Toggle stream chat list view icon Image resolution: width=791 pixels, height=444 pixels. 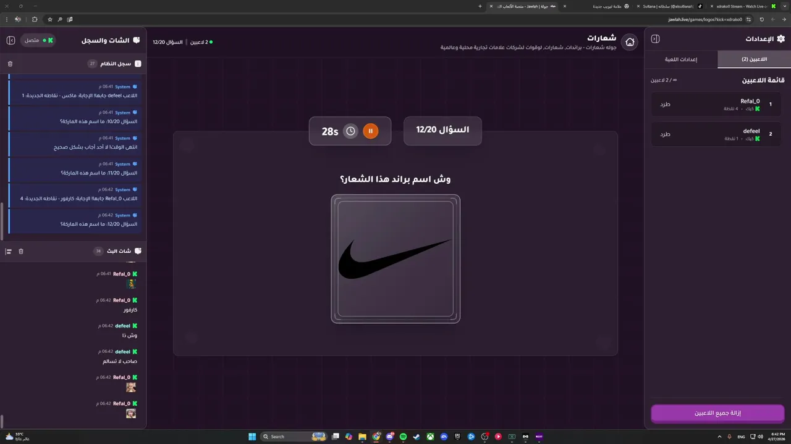[9, 251]
